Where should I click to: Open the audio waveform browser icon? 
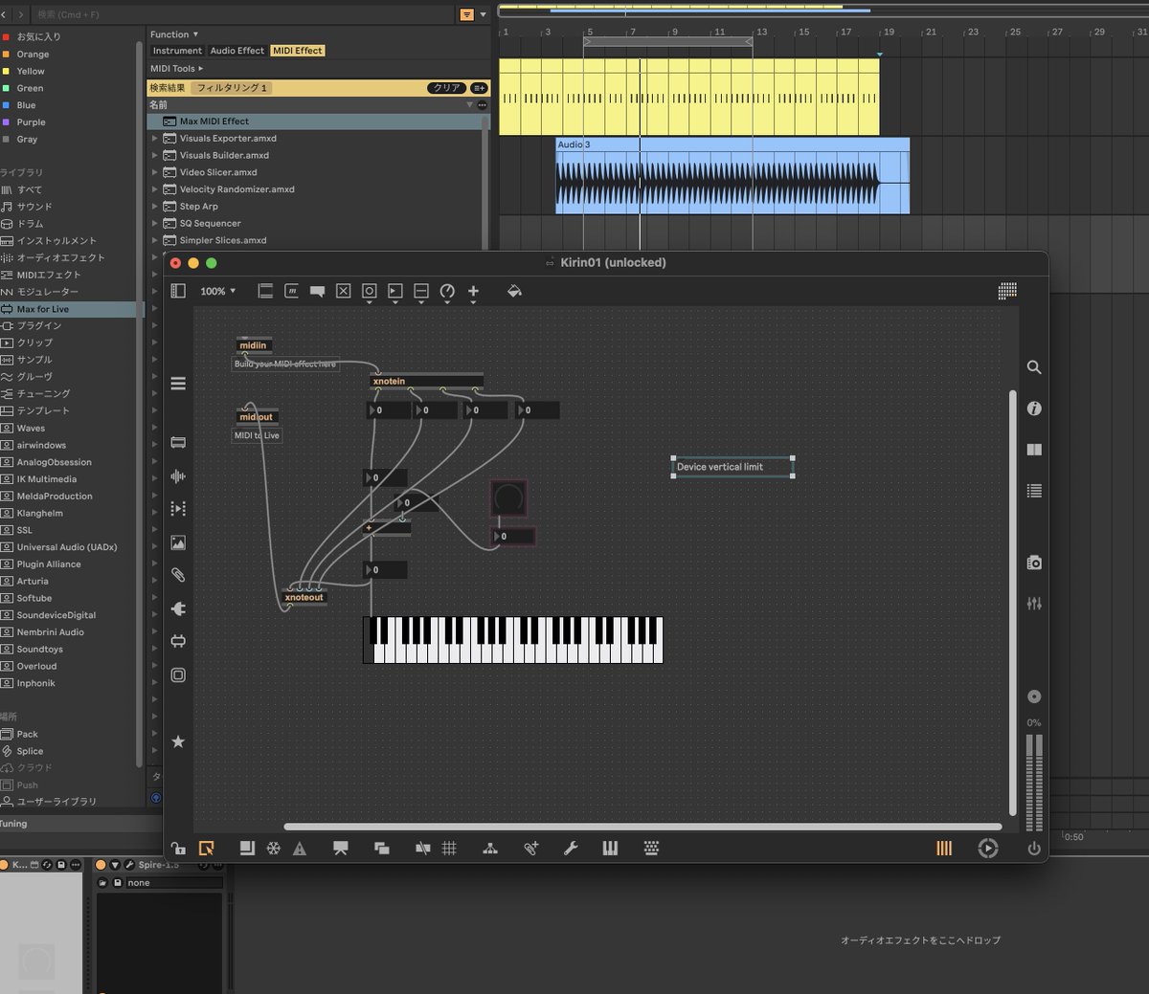(178, 476)
